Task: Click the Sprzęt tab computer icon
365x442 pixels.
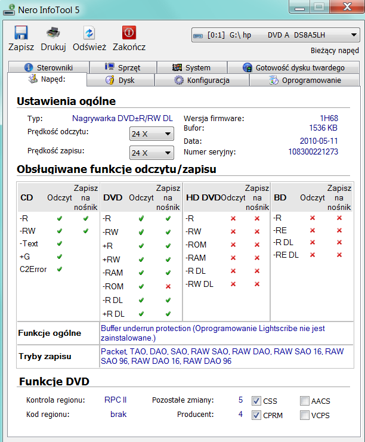Action: (110, 67)
